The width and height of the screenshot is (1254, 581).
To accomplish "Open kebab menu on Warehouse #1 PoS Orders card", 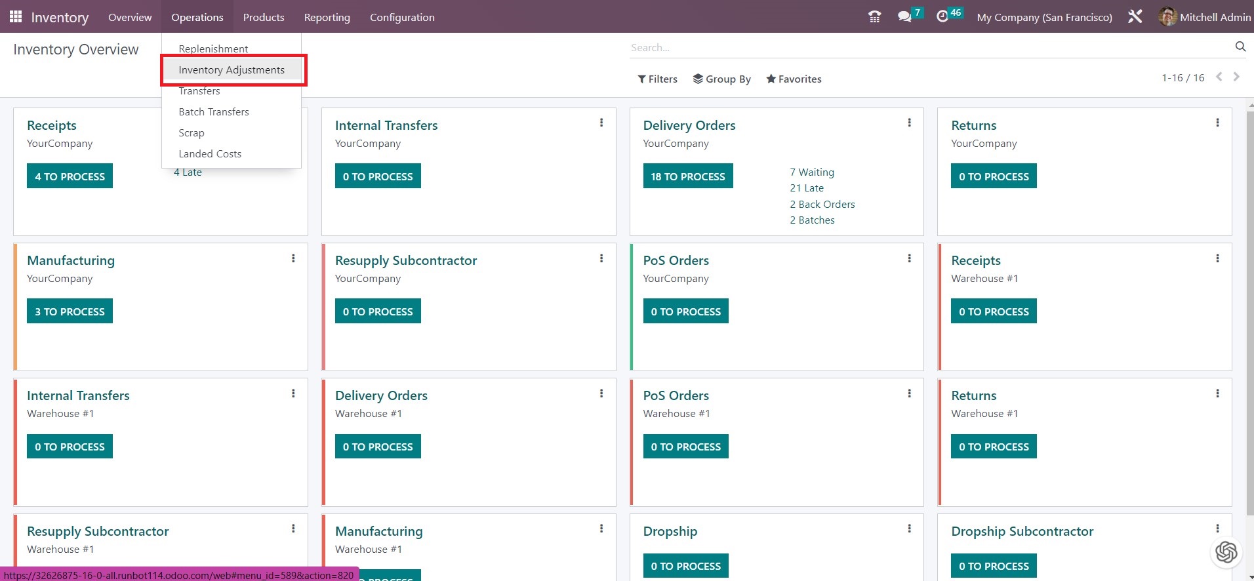I will tap(910, 393).
